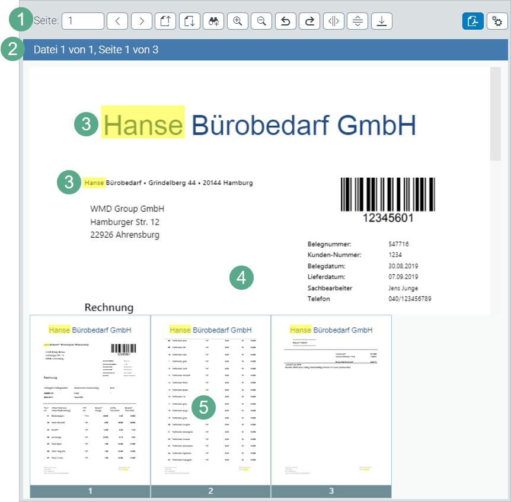Open the viewer settings gears

pyautogui.click(x=497, y=21)
